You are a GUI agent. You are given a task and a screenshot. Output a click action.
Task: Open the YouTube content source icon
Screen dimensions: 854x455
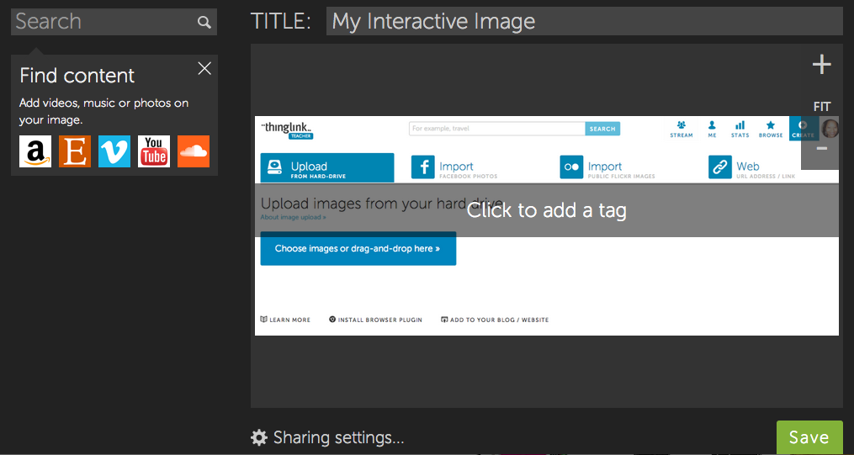154,151
